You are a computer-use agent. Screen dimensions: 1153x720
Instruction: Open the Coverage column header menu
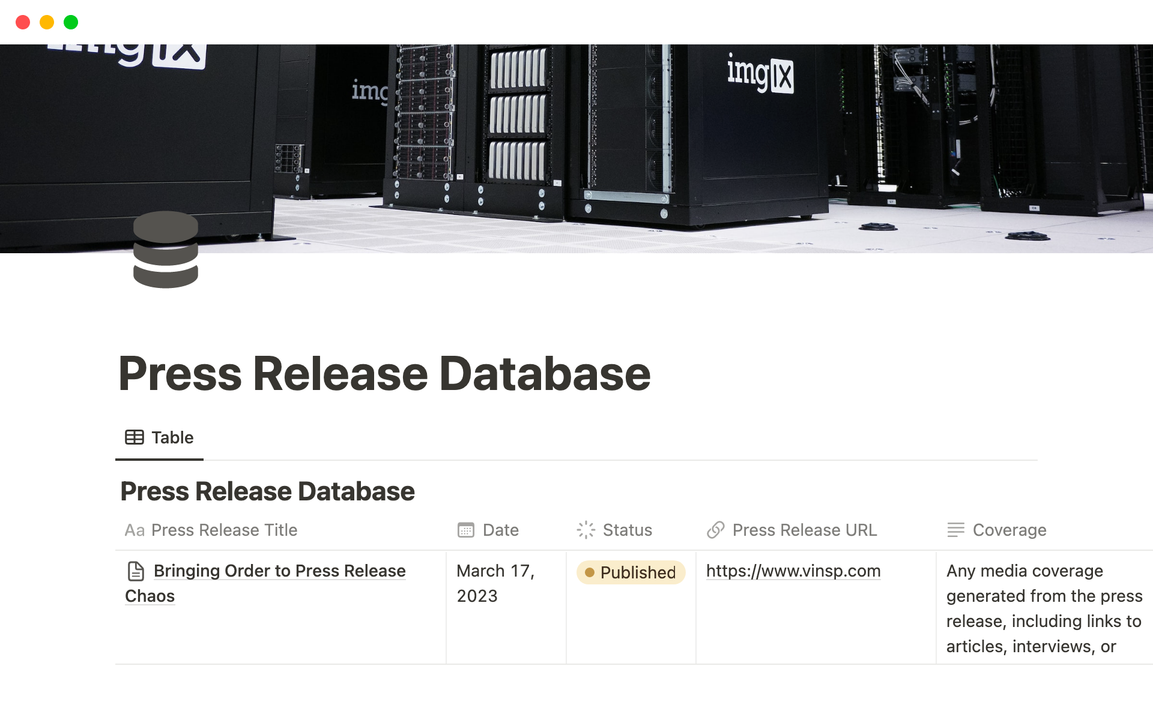tap(1009, 530)
